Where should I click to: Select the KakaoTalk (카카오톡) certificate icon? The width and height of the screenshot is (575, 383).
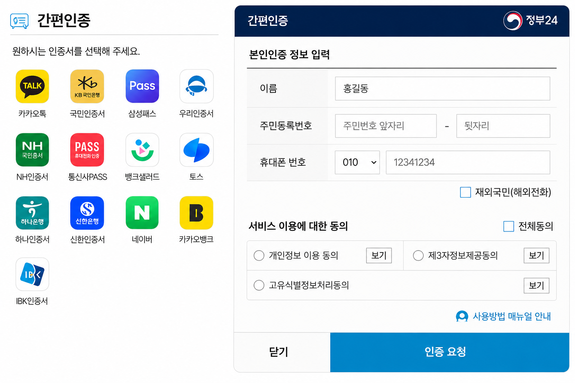click(32, 86)
